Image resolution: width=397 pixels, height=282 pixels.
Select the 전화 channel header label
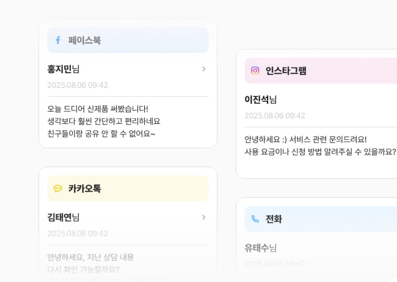click(274, 219)
